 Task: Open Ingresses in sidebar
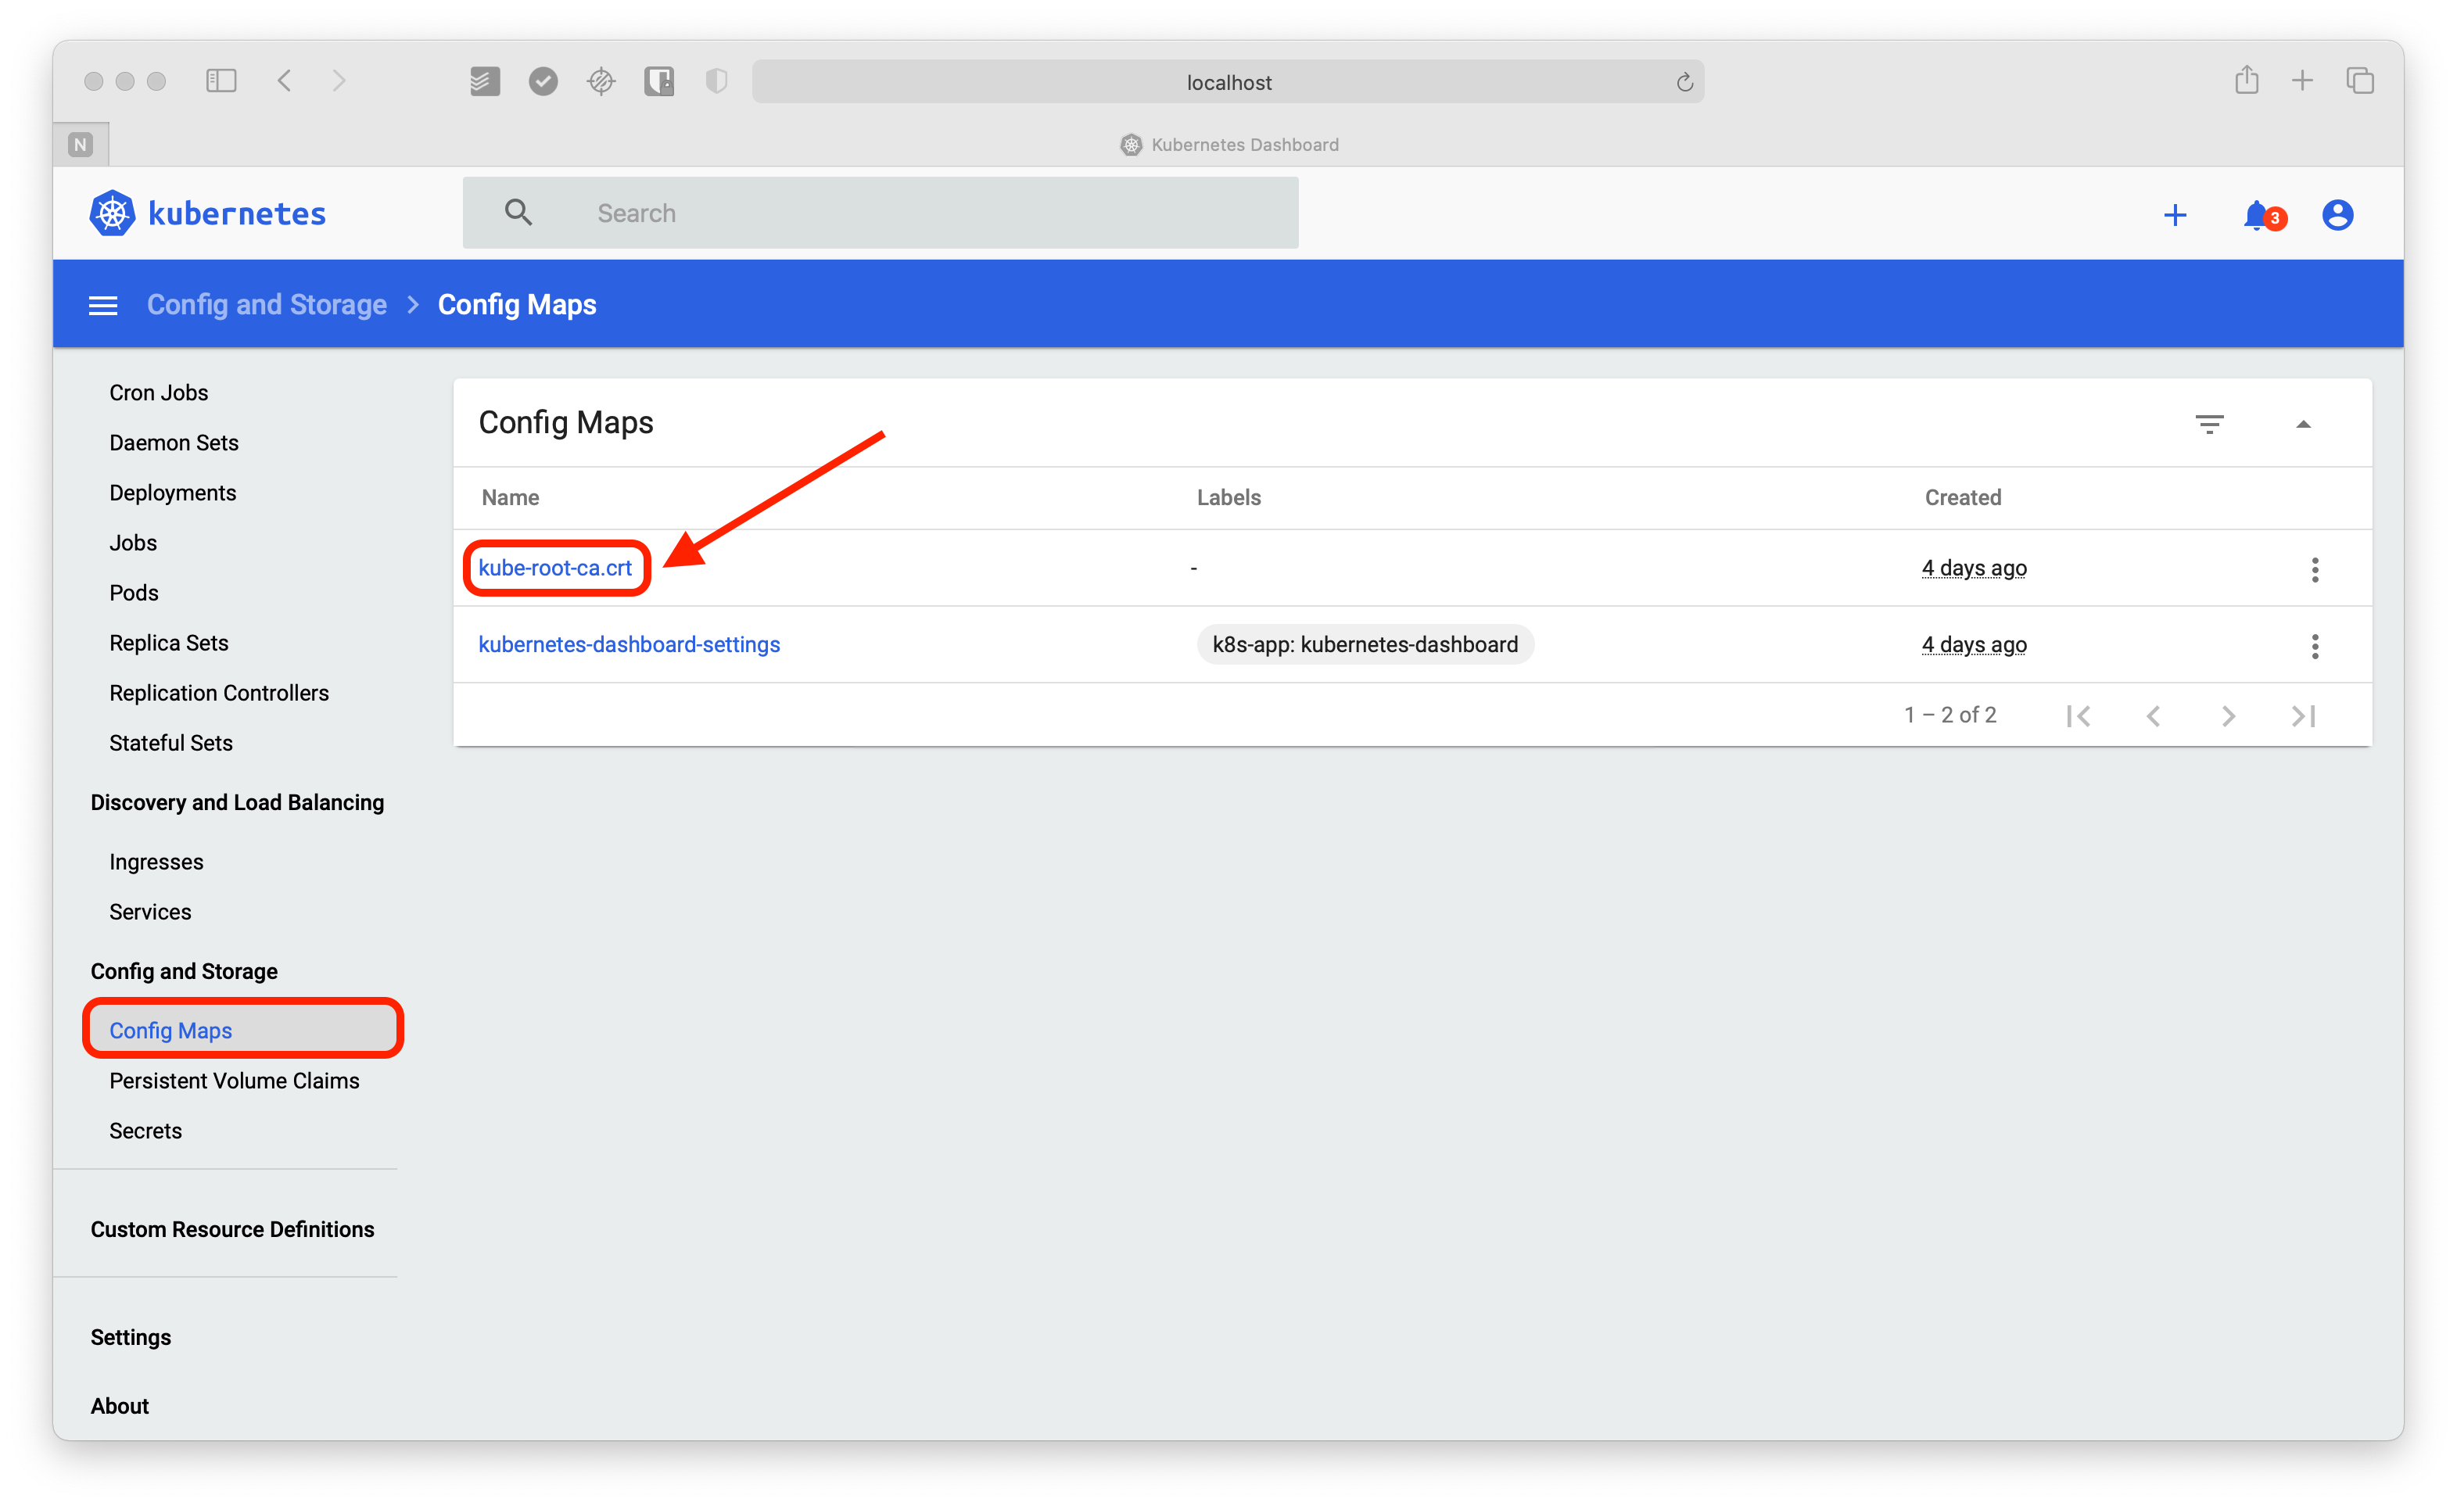click(156, 862)
